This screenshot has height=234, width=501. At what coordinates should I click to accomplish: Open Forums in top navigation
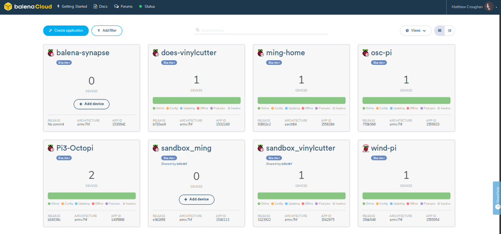click(123, 7)
